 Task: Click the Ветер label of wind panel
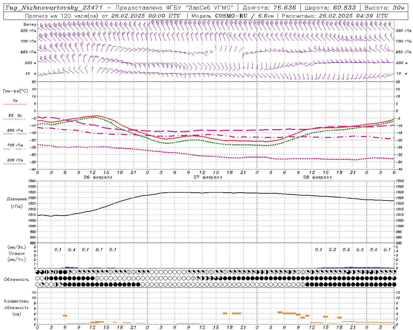click(30, 24)
